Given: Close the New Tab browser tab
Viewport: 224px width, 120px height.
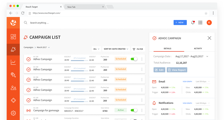Looking at the screenshot, I should click(103, 7).
